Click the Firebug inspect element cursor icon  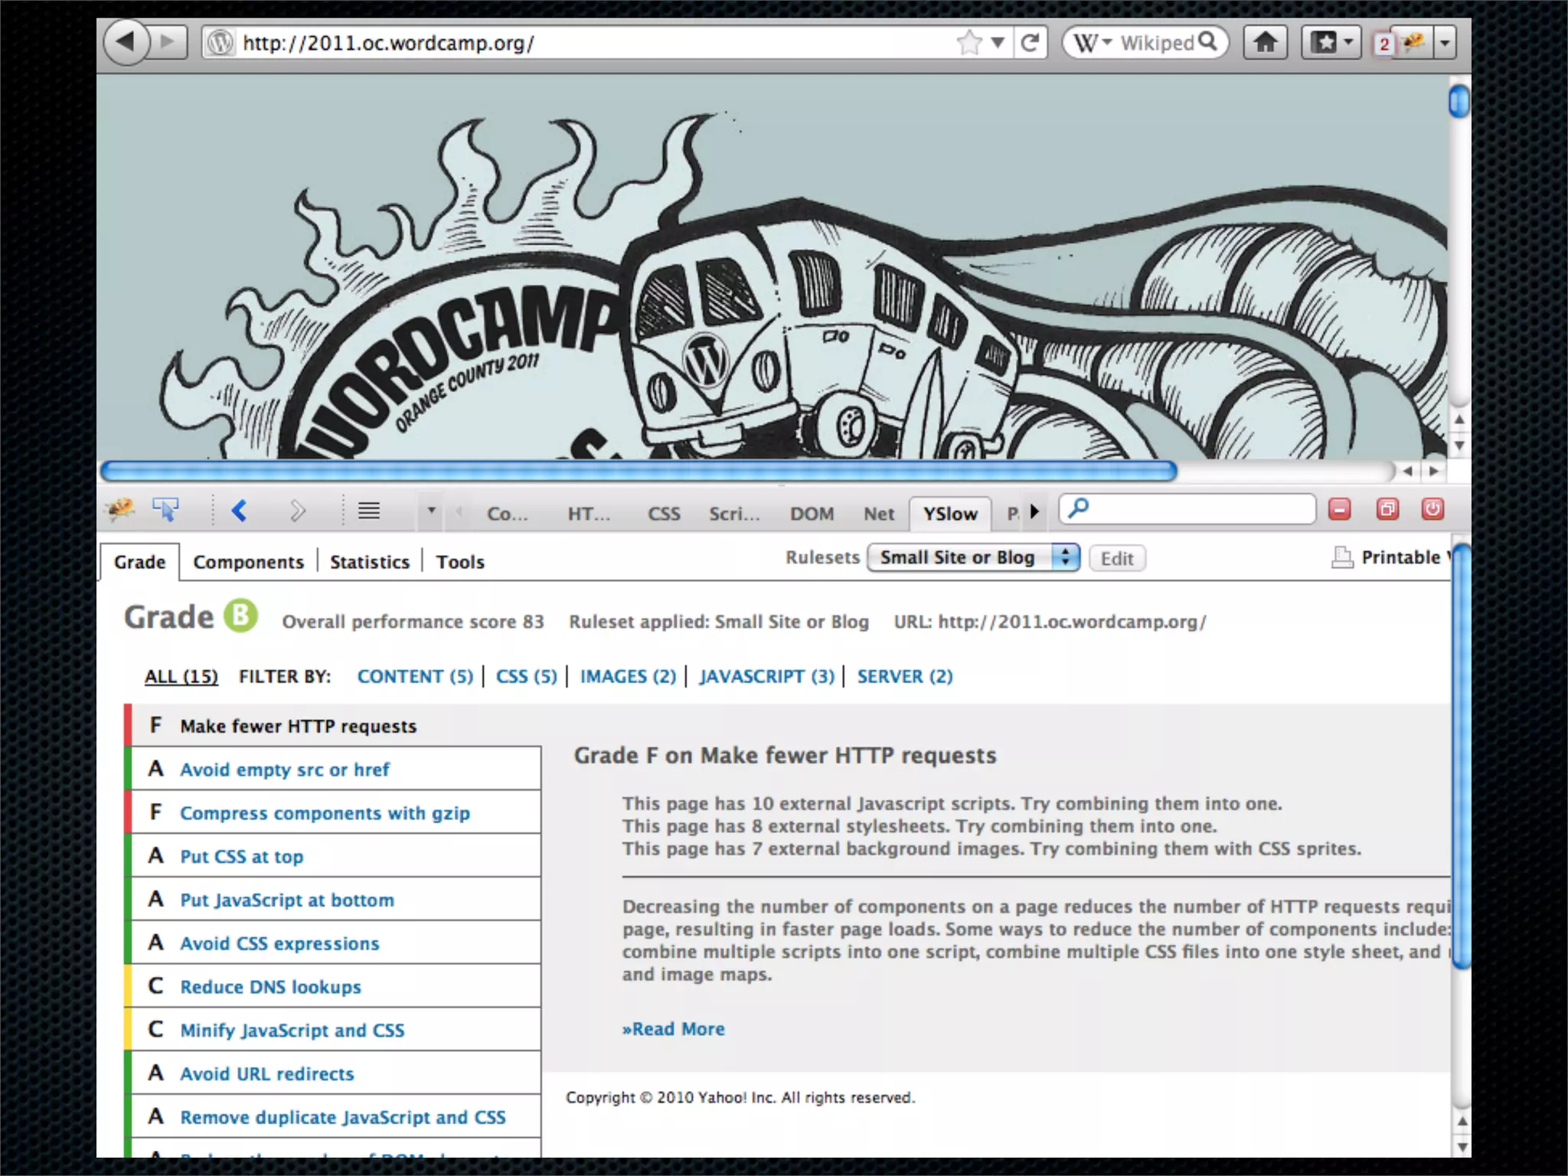(x=165, y=510)
